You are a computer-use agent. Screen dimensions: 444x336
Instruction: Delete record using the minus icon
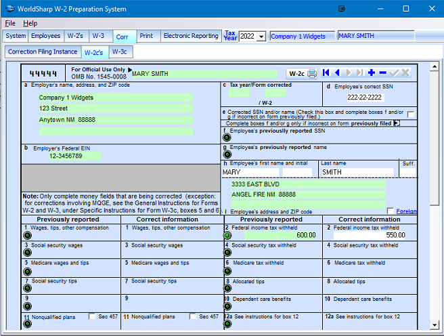(382, 73)
